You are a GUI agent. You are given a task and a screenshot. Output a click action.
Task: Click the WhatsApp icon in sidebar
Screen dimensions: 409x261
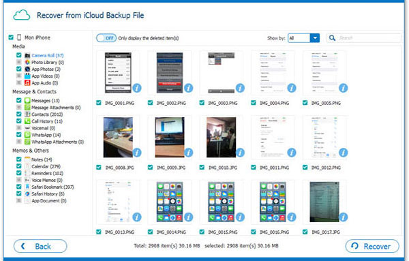(x=27, y=135)
